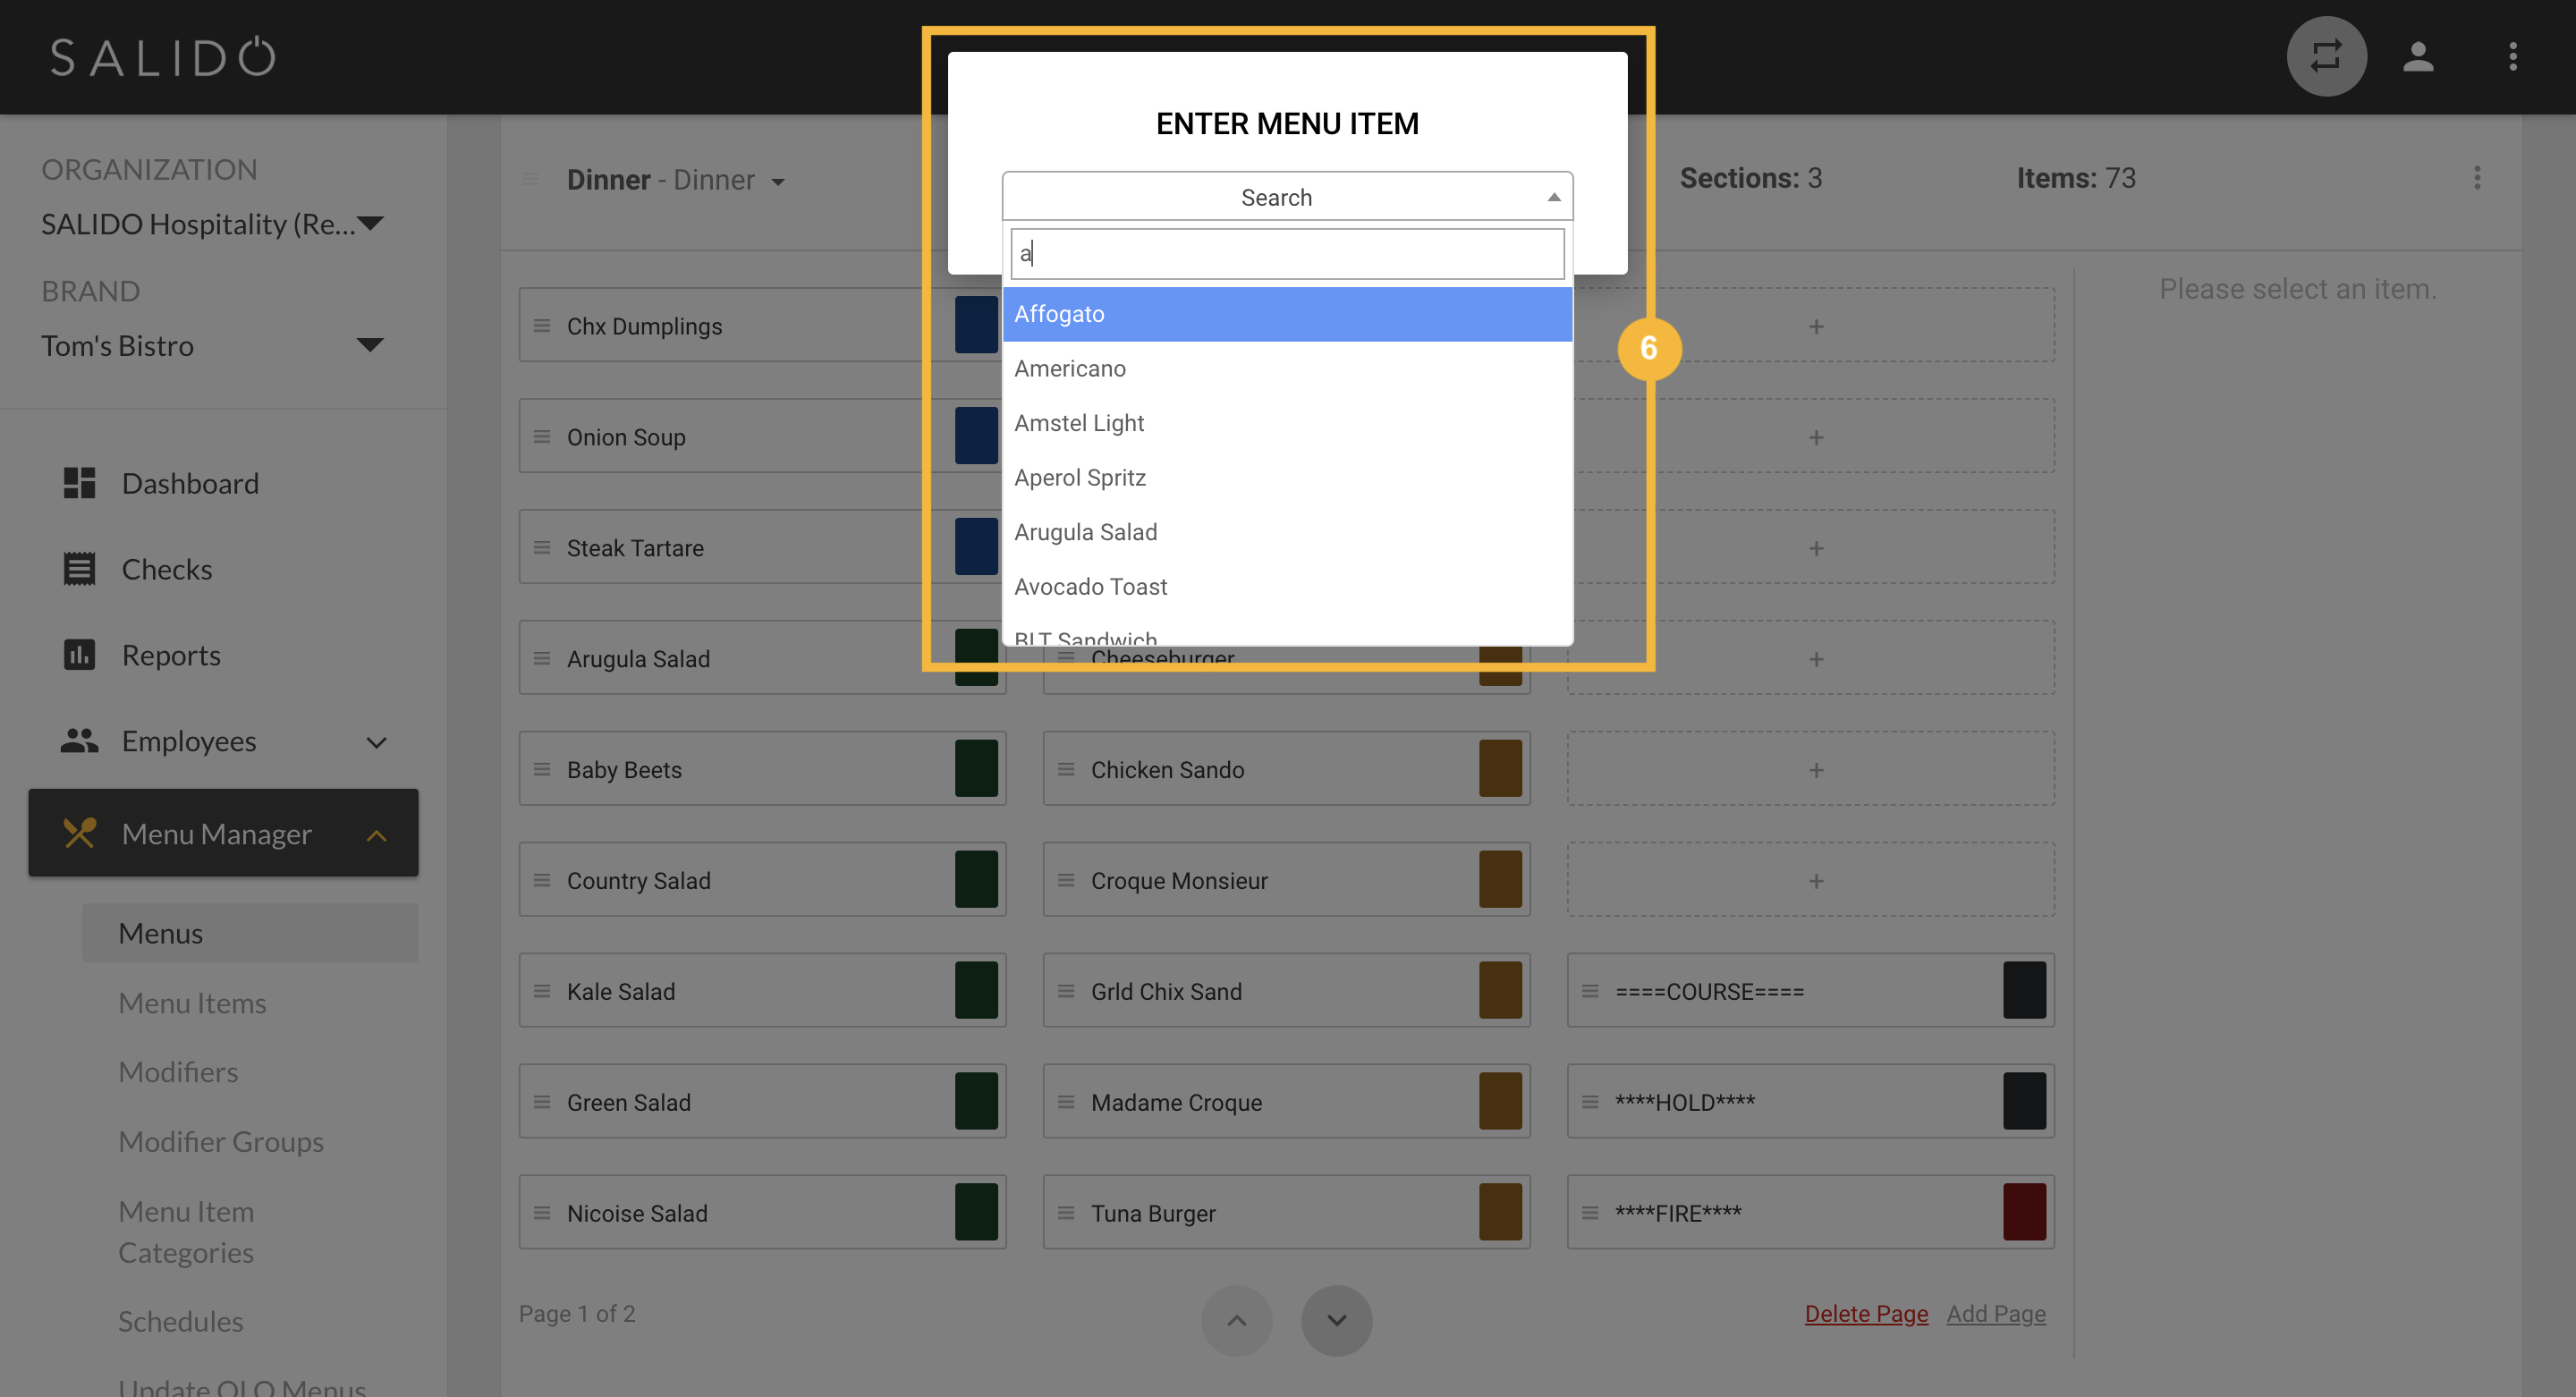Open Menu Items in the sidebar
2576x1397 pixels.
[192, 1003]
